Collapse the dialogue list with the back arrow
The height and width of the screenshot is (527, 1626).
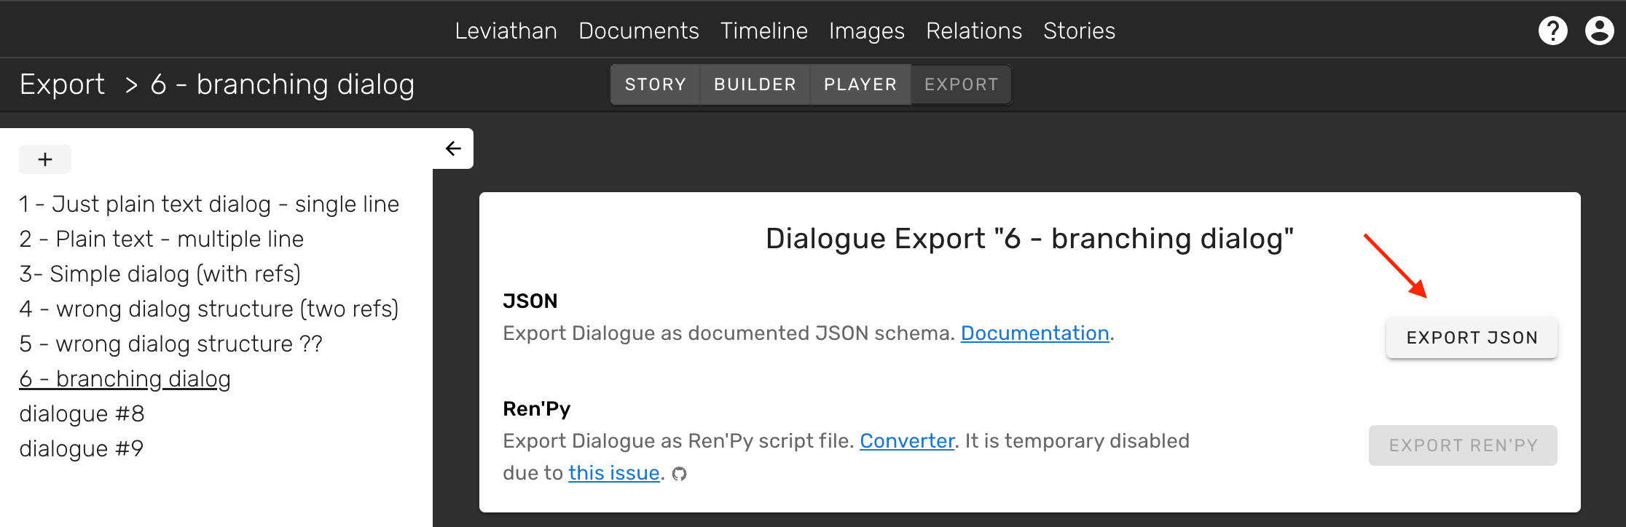tap(453, 148)
